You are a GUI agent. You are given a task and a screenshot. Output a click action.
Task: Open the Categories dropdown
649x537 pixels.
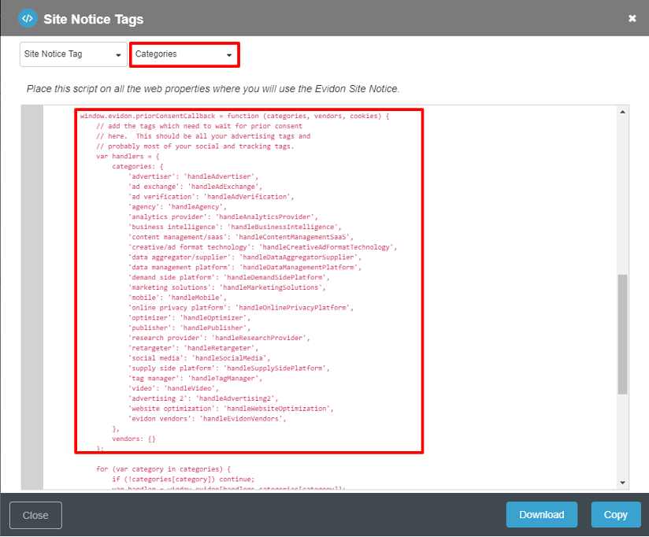tap(184, 54)
